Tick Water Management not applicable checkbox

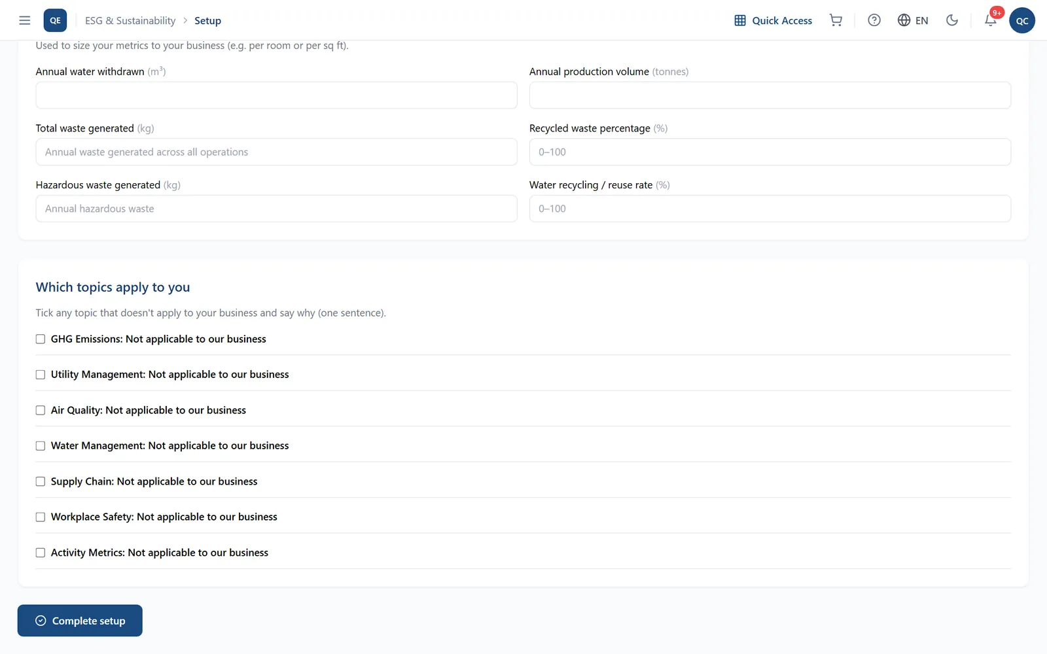click(41, 446)
